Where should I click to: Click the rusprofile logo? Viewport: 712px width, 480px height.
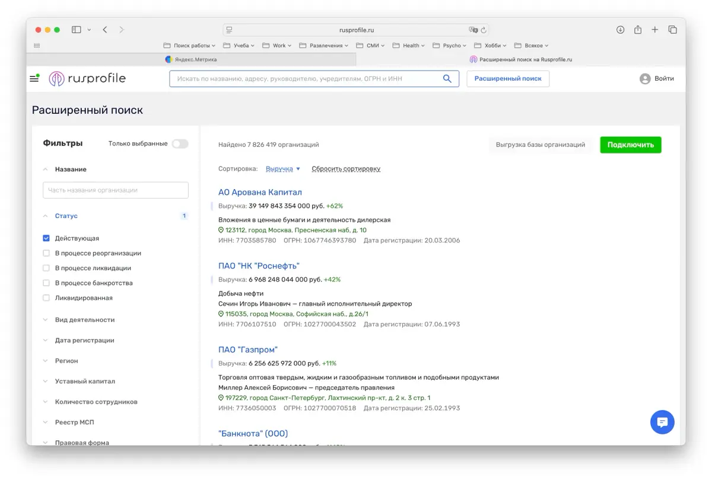(x=87, y=79)
